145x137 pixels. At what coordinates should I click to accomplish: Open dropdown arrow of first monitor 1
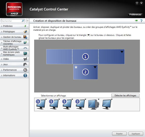pyautogui.click(x=46, y=99)
